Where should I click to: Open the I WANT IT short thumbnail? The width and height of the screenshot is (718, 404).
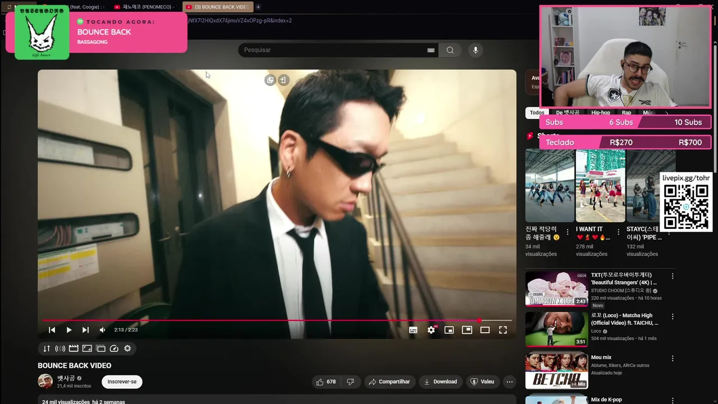(600, 186)
